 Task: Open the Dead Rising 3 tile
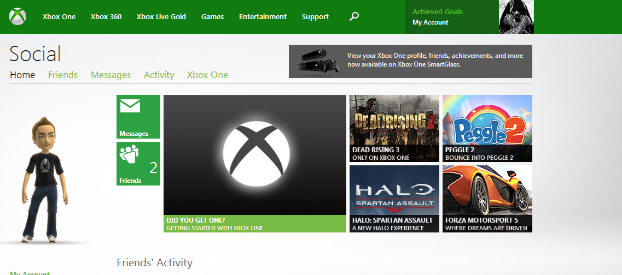[x=394, y=128]
